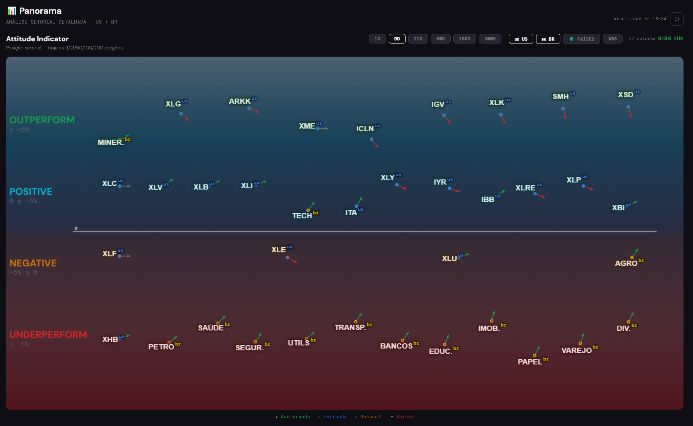
Task: Click the XLE sector dot marker
Action: pos(288,257)
